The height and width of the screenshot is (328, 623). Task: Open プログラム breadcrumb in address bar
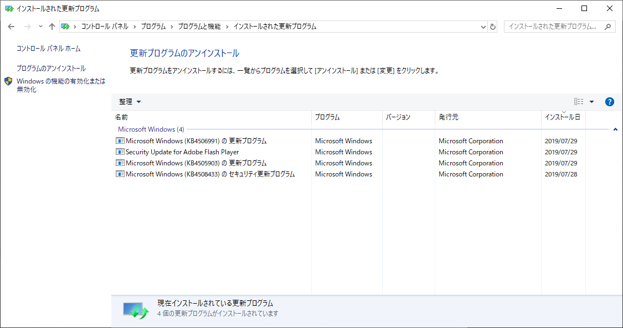click(x=153, y=27)
